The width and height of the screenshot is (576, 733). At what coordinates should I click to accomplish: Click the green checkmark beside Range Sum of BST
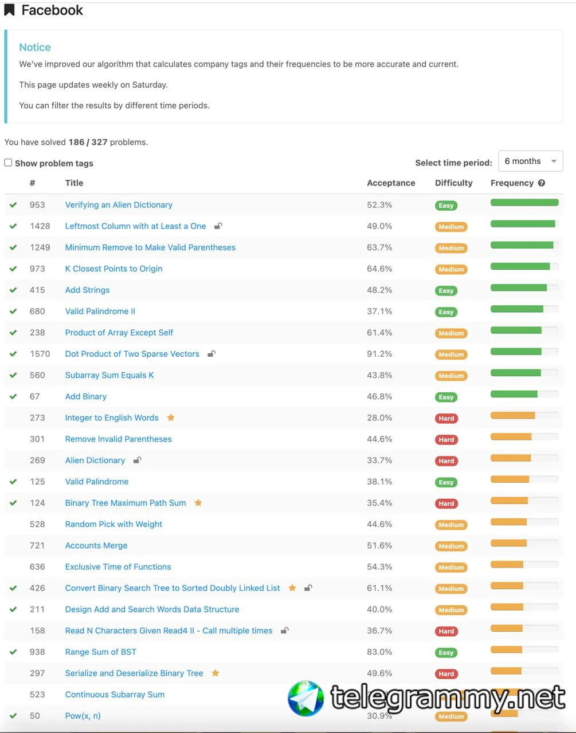pos(13,652)
